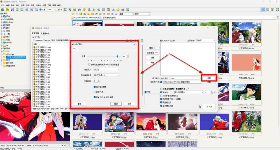Open the 文件 menu
280x150 pixels.
point(3,5)
